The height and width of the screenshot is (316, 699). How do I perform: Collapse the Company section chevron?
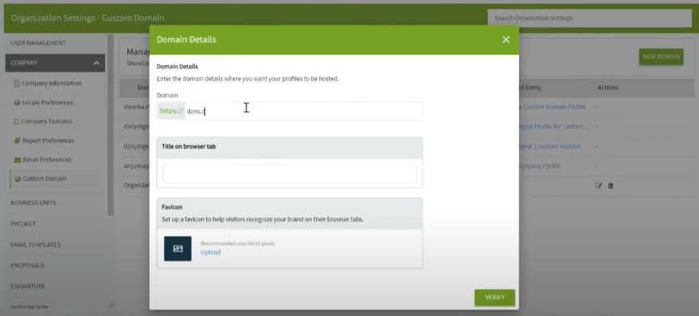[x=96, y=63]
